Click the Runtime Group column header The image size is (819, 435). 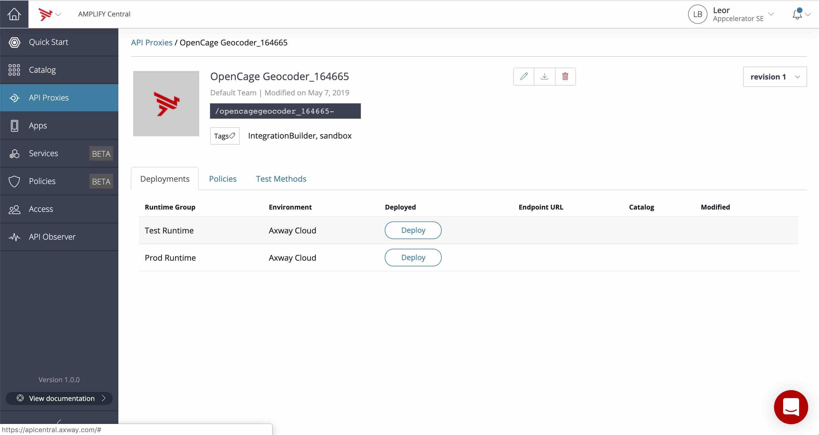pos(170,207)
